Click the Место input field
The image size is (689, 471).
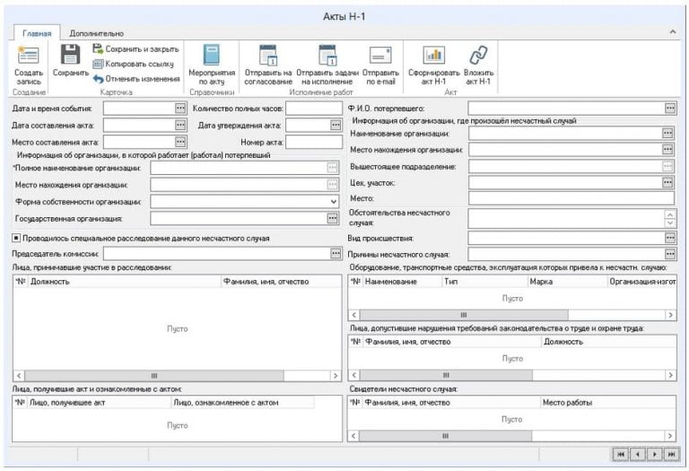tap(571, 198)
